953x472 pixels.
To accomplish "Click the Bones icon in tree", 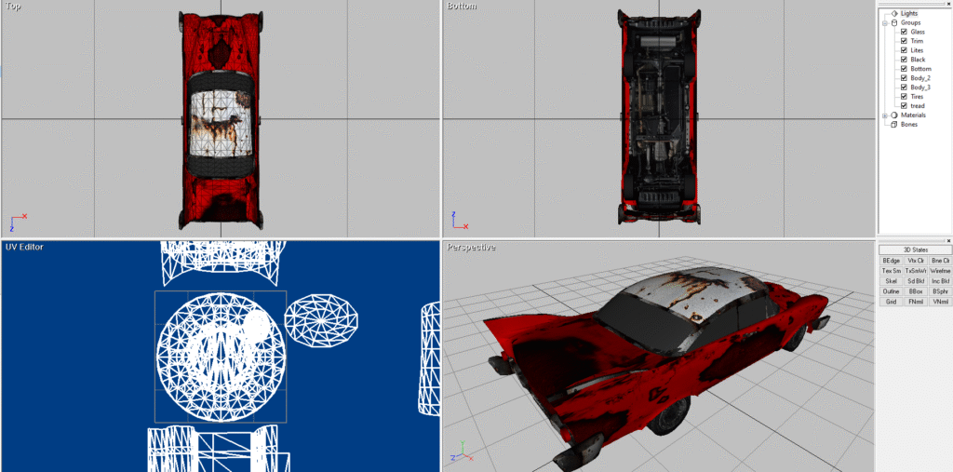I will tap(894, 125).
